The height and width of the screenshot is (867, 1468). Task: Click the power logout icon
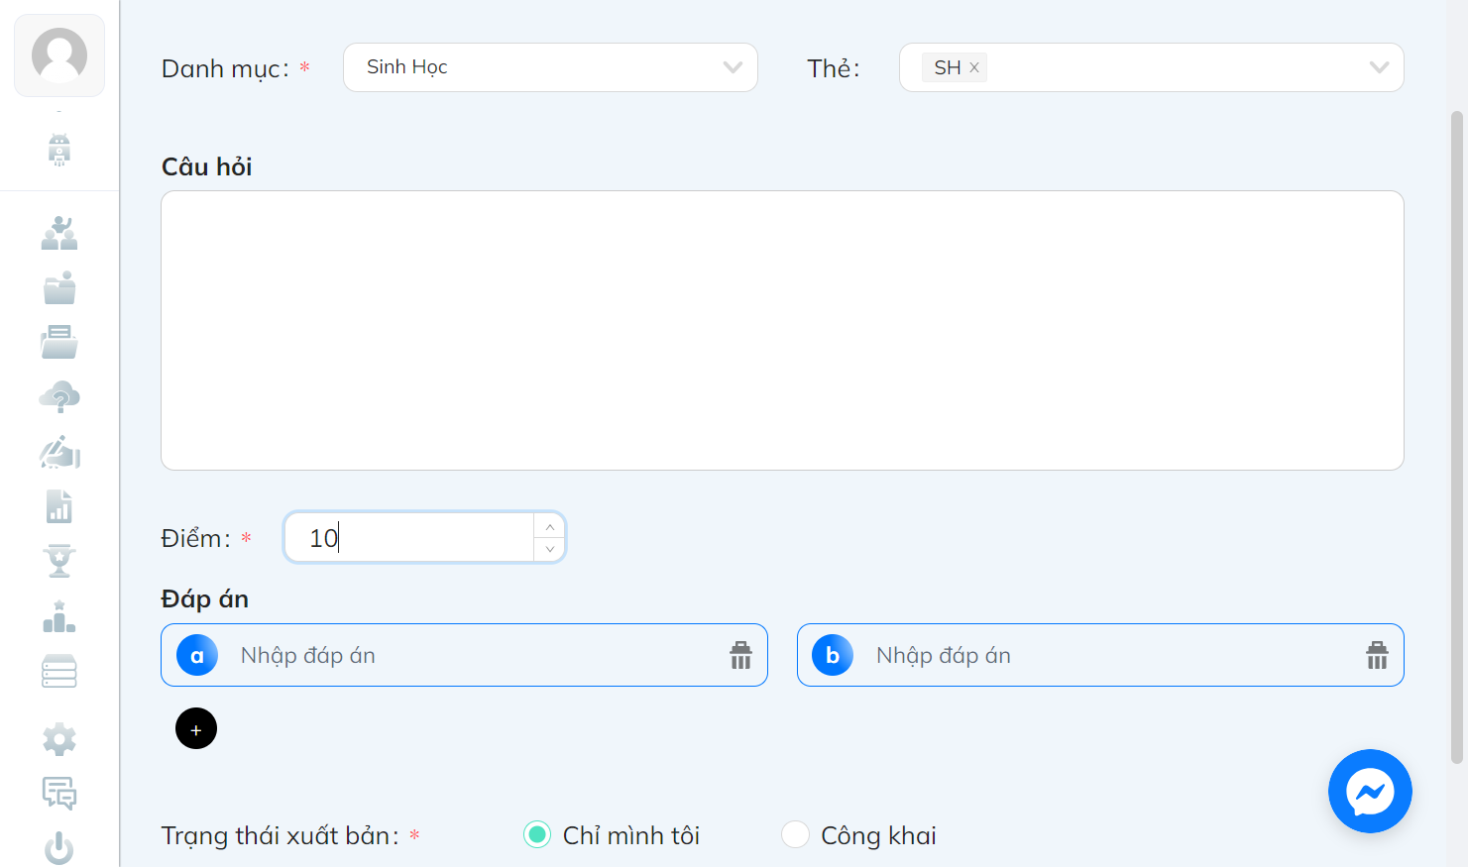(x=59, y=848)
